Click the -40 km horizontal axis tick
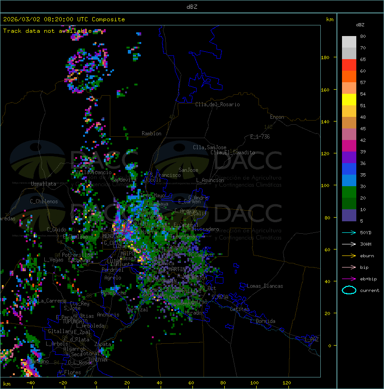 coord(30,383)
